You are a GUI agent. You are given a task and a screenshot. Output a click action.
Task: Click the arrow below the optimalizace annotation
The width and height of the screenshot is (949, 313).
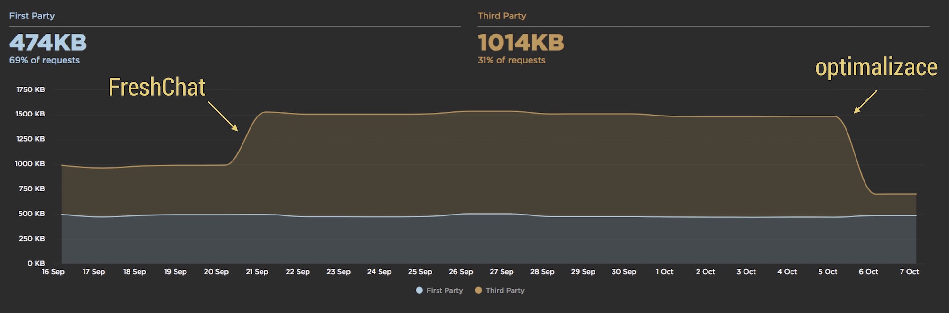pyautogui.click(x=865, y=102)
